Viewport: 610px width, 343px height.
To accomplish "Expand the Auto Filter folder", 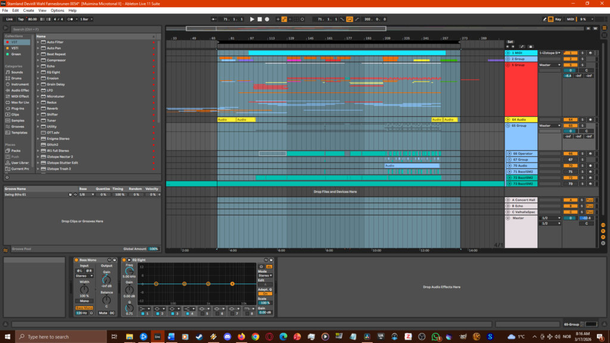I will (x=38, y=42).
